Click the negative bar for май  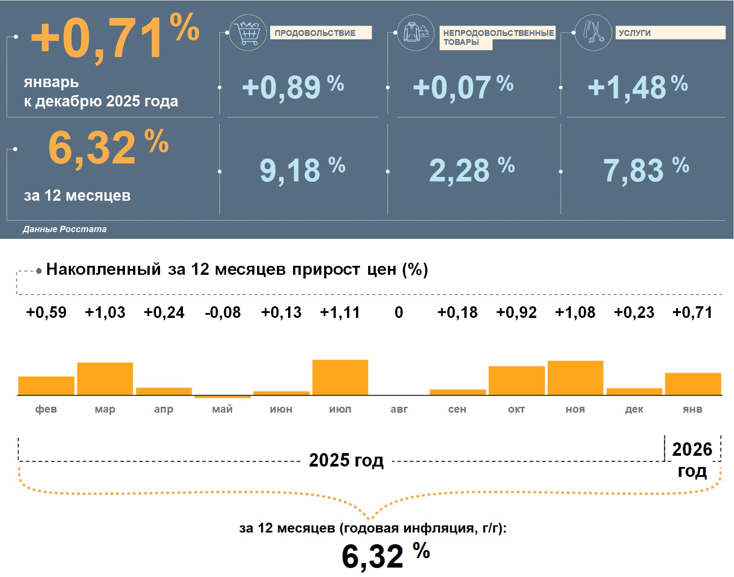click(222, 397)
